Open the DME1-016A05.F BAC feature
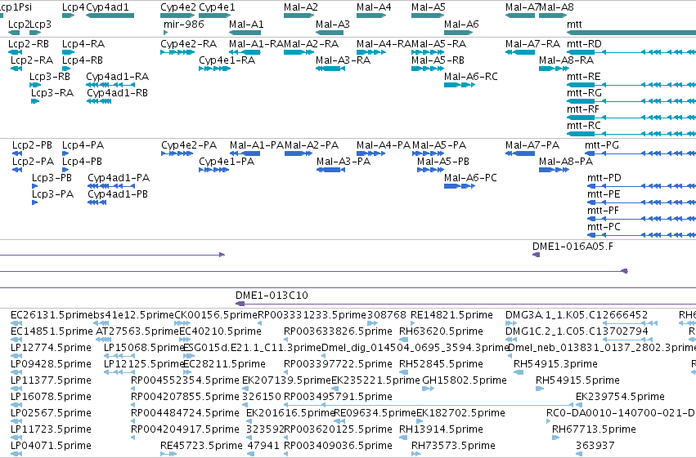Viewport: 696px width, 458px height. [x=537, y=255]
